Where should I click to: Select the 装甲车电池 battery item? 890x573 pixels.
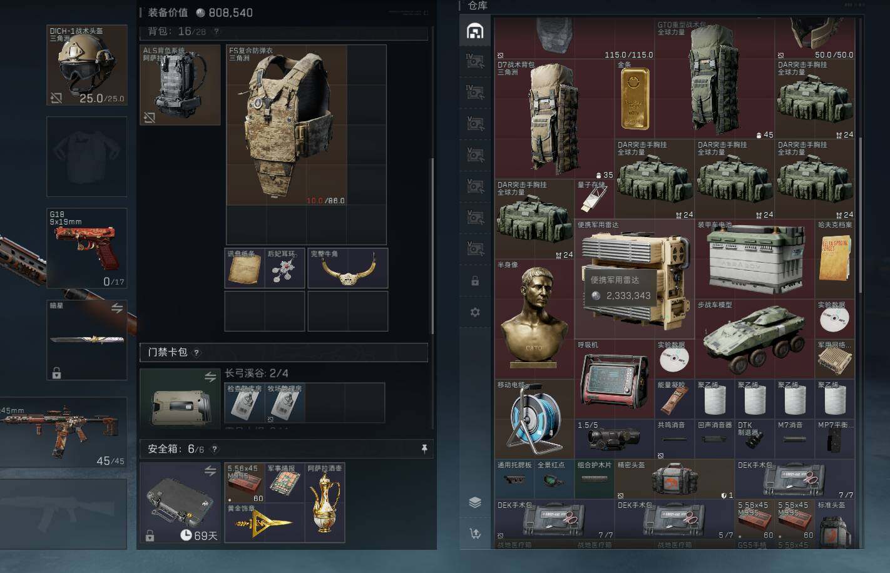click(755, 260)
